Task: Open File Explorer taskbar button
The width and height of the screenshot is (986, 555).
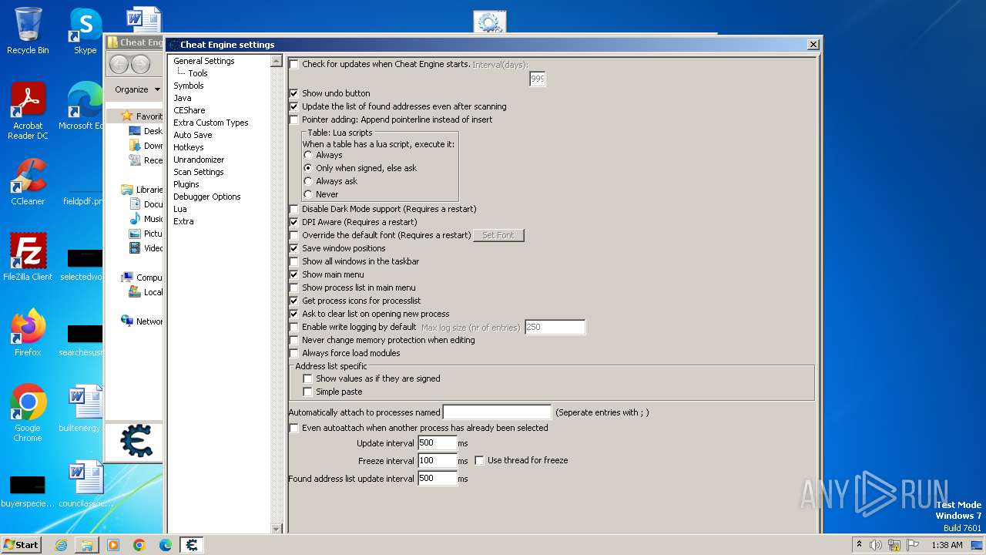Action: (87, 545)
